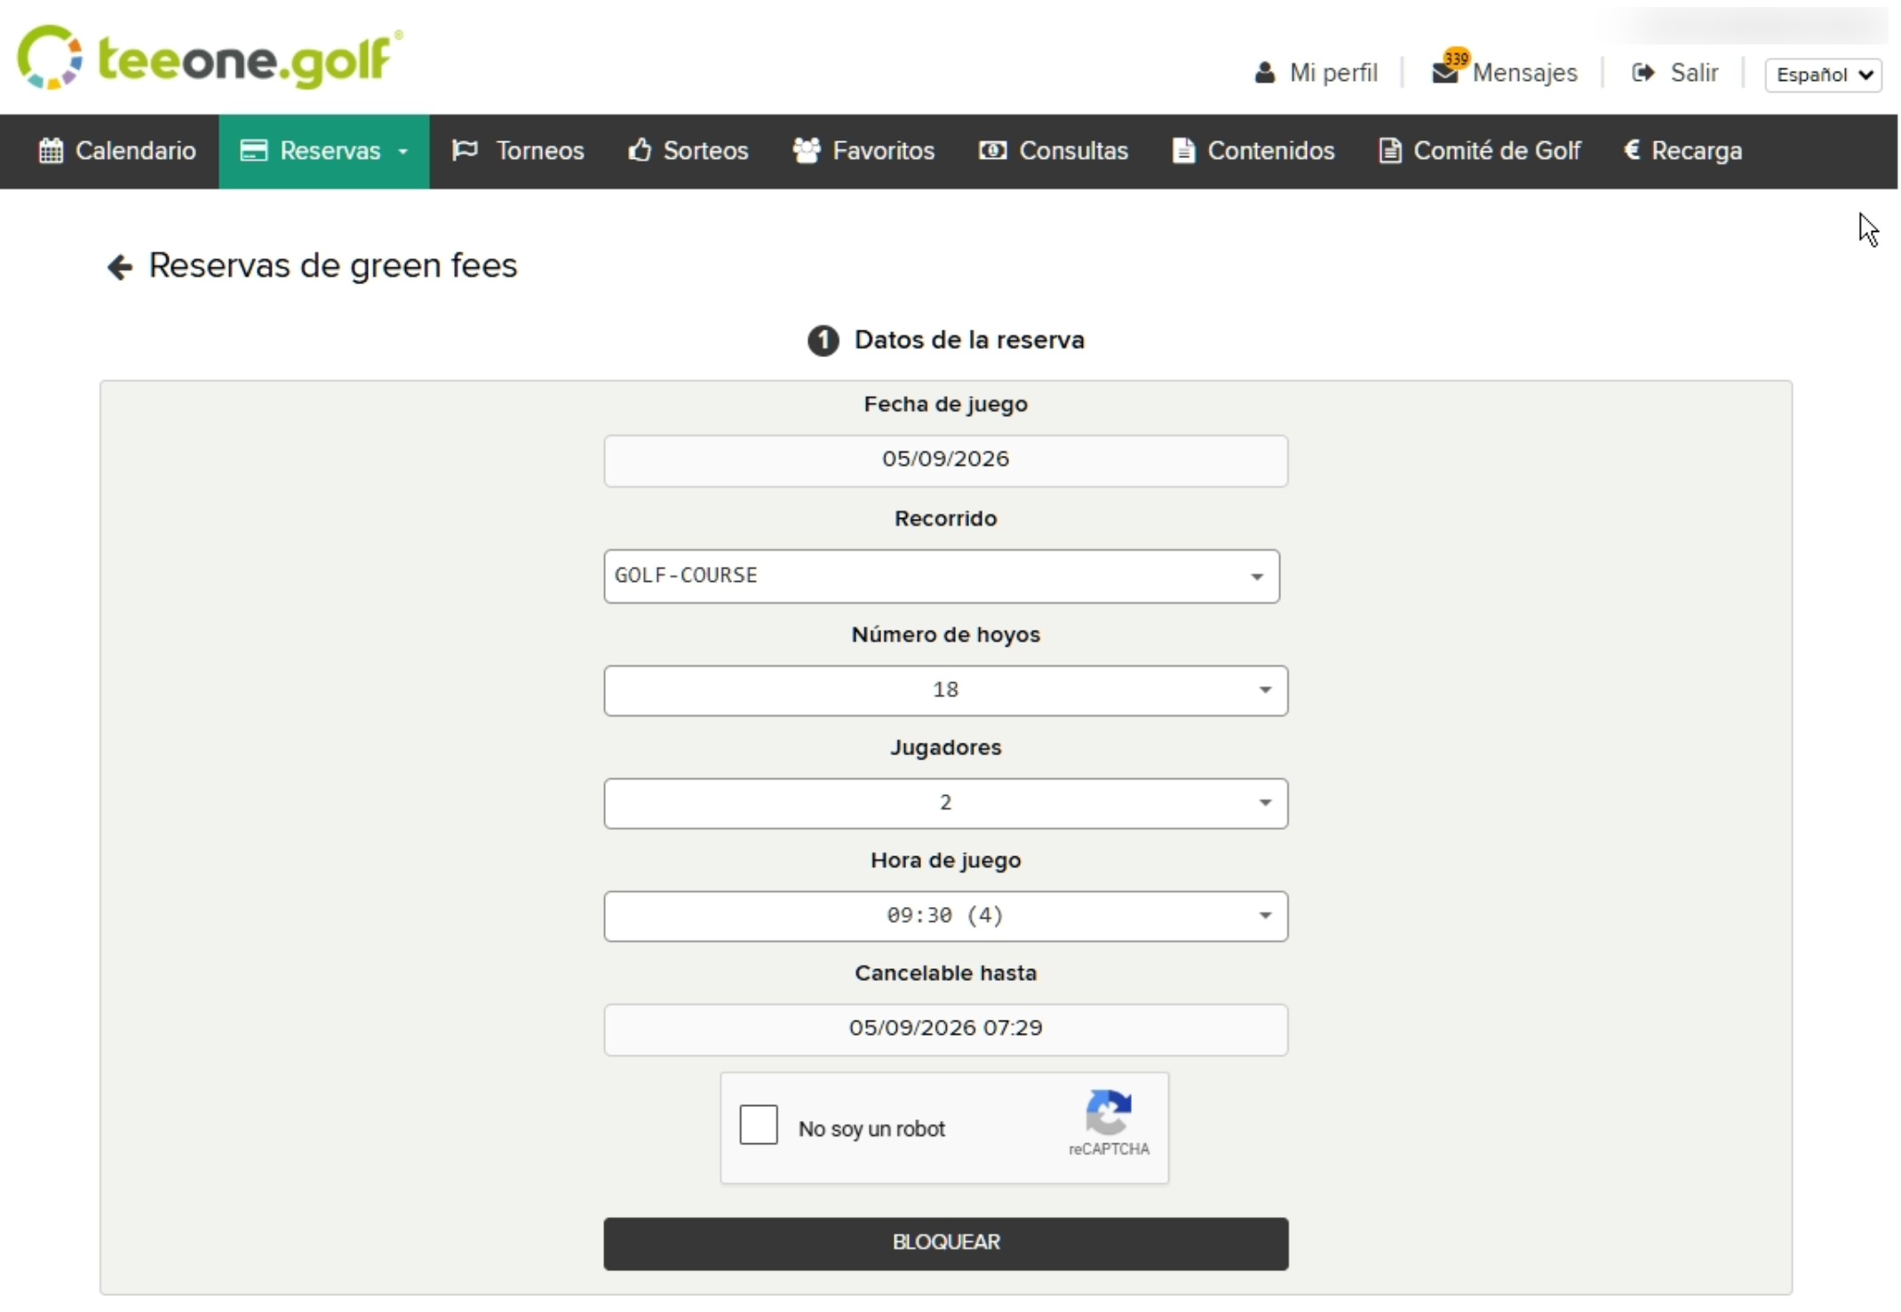1901x1312 pixels.
Task: Click the No soy un robot text
Action: (x=871, y=1129)
